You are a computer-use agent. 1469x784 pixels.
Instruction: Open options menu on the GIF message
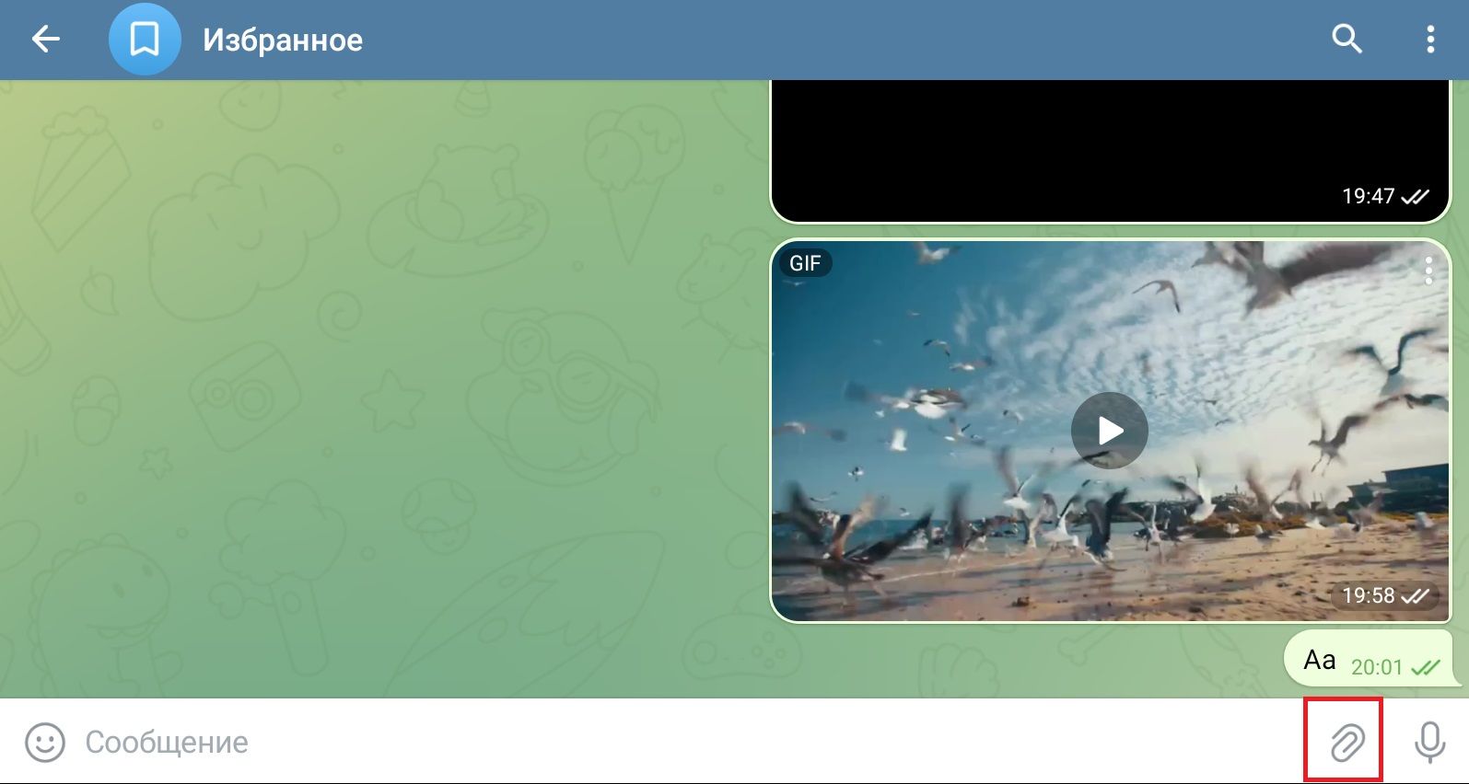point(1428,271)
